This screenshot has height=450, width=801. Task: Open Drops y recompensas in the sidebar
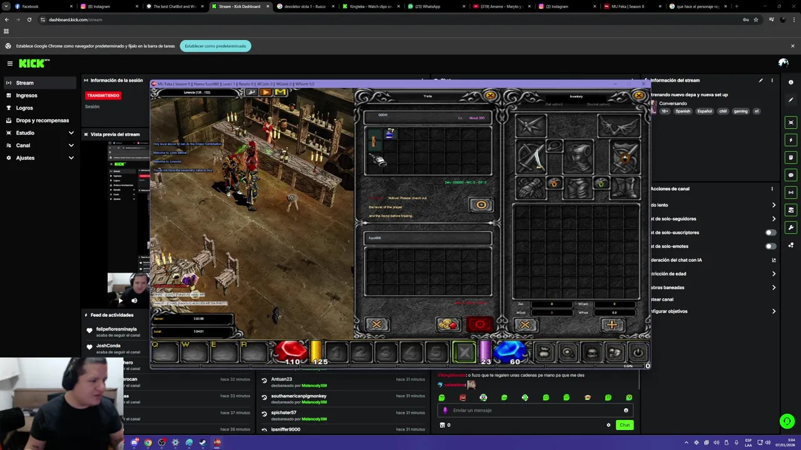click(40, 120)
